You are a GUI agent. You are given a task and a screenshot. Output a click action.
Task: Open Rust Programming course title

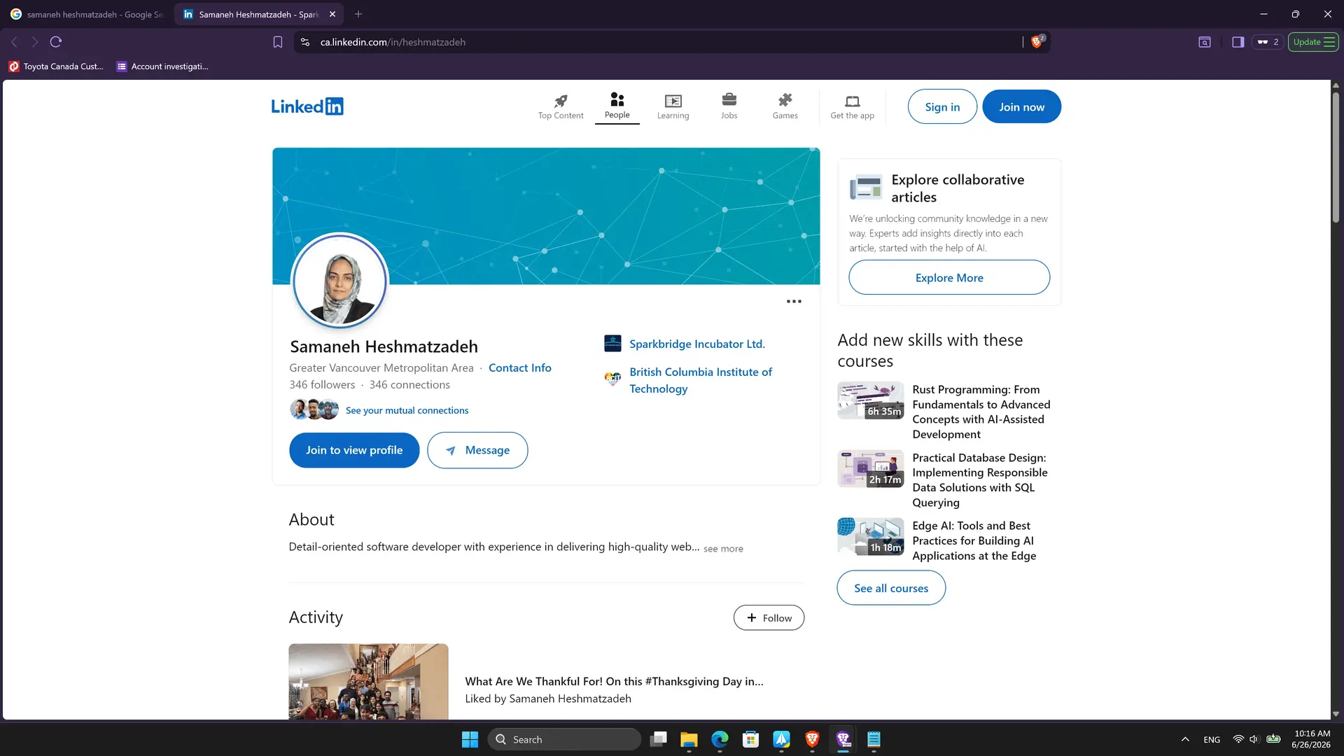[x=981, y=412]
